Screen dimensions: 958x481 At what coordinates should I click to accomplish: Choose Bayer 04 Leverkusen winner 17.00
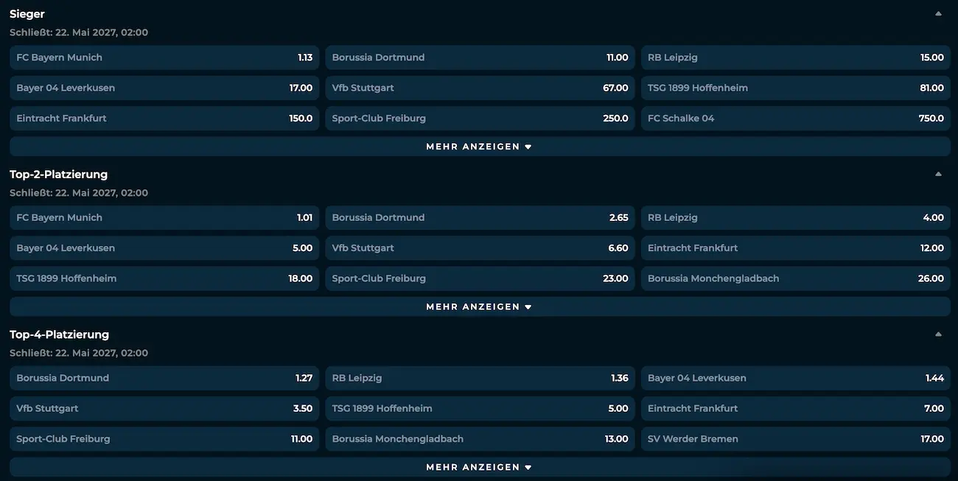[164, 88]
